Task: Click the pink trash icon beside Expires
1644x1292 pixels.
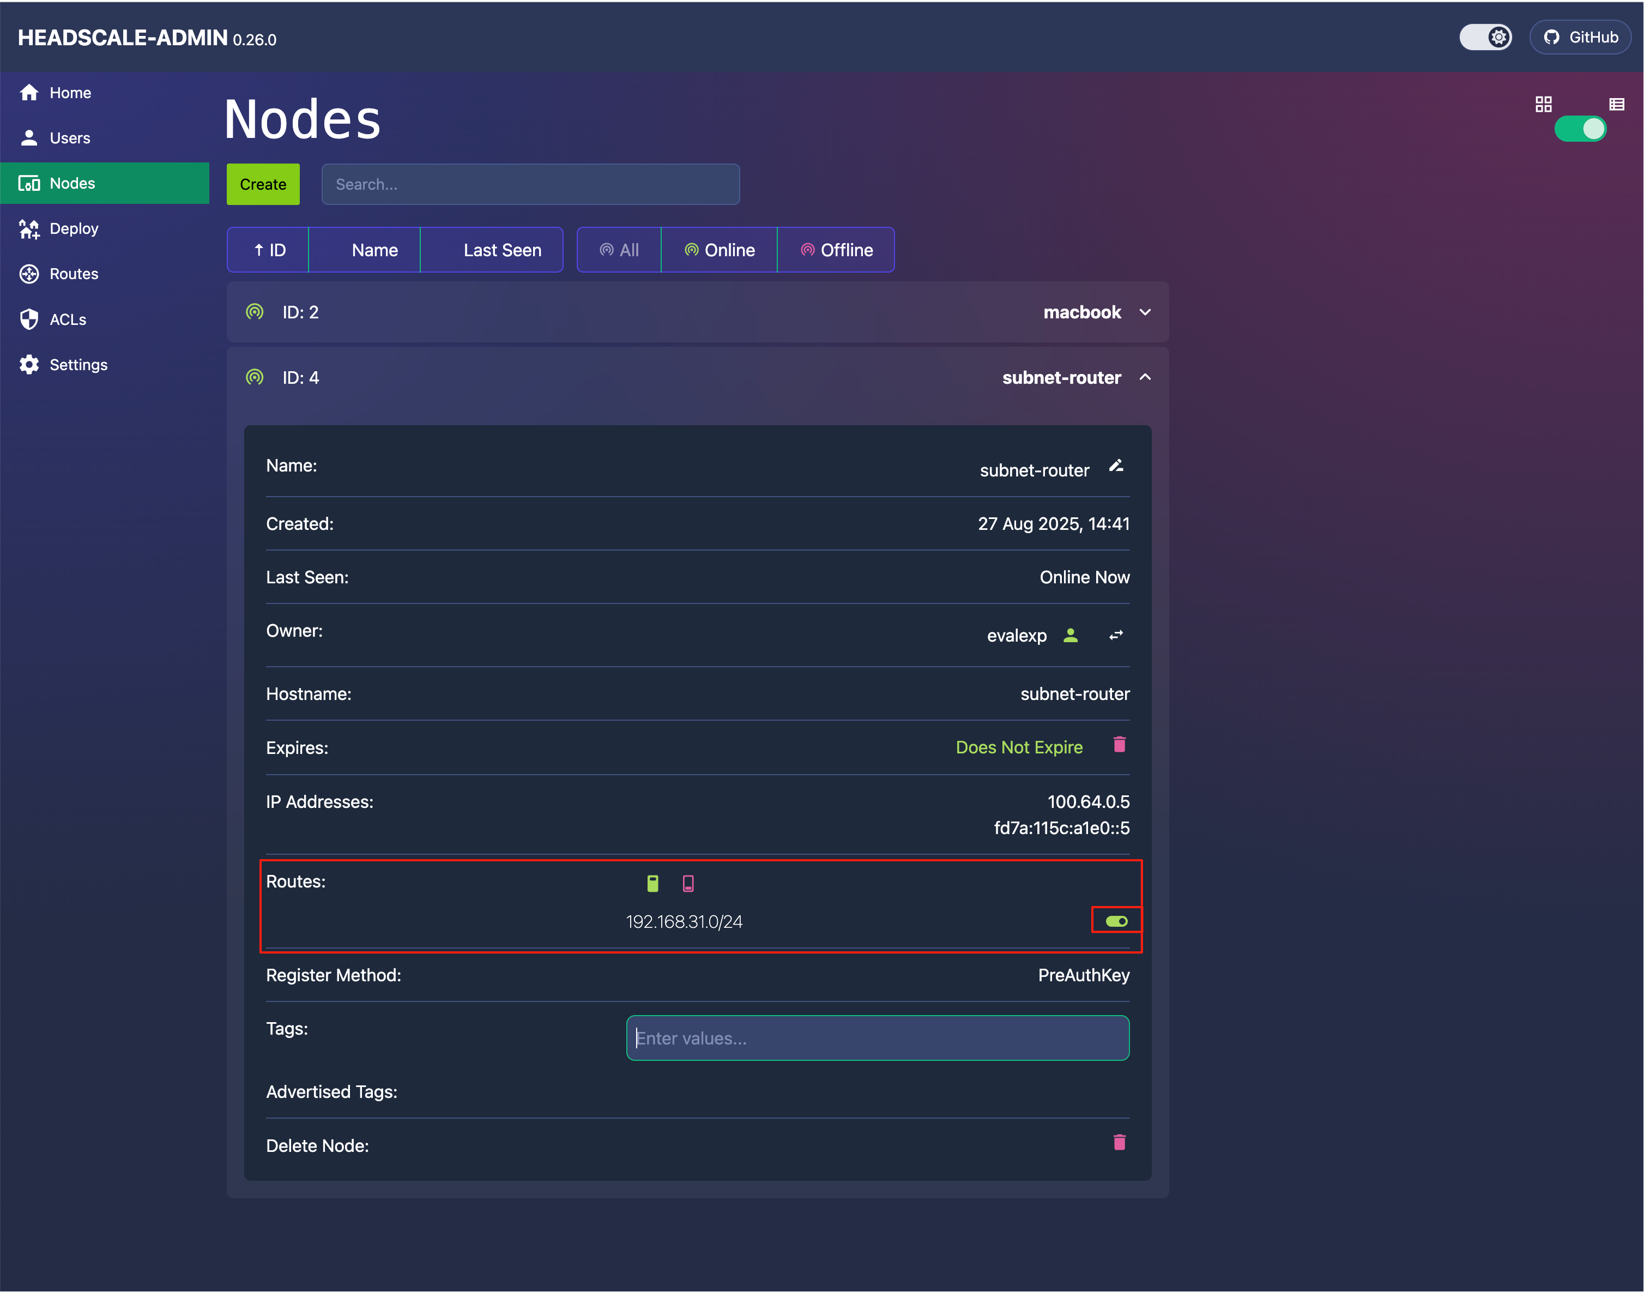Action: pos(1119,745)
